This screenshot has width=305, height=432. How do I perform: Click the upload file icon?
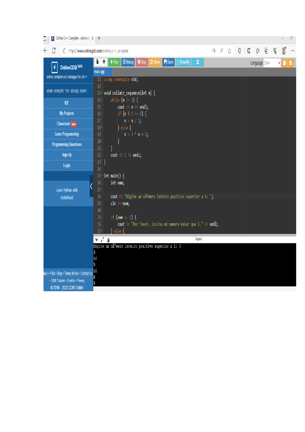pyautogui.click(x=104, y=62)
